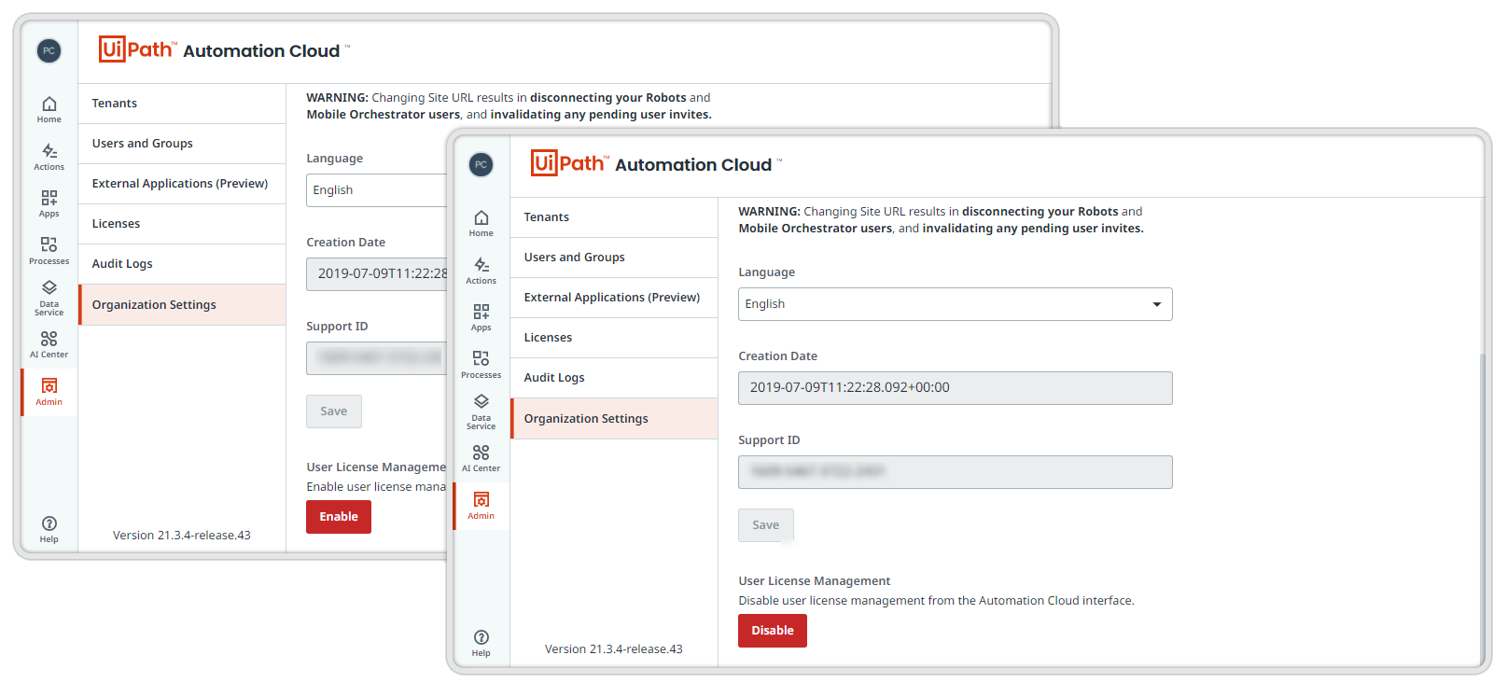Click the Save button in the front window
Image resolution: width=1507 pixels, height=683 pixels.
[x=766, y=525]
